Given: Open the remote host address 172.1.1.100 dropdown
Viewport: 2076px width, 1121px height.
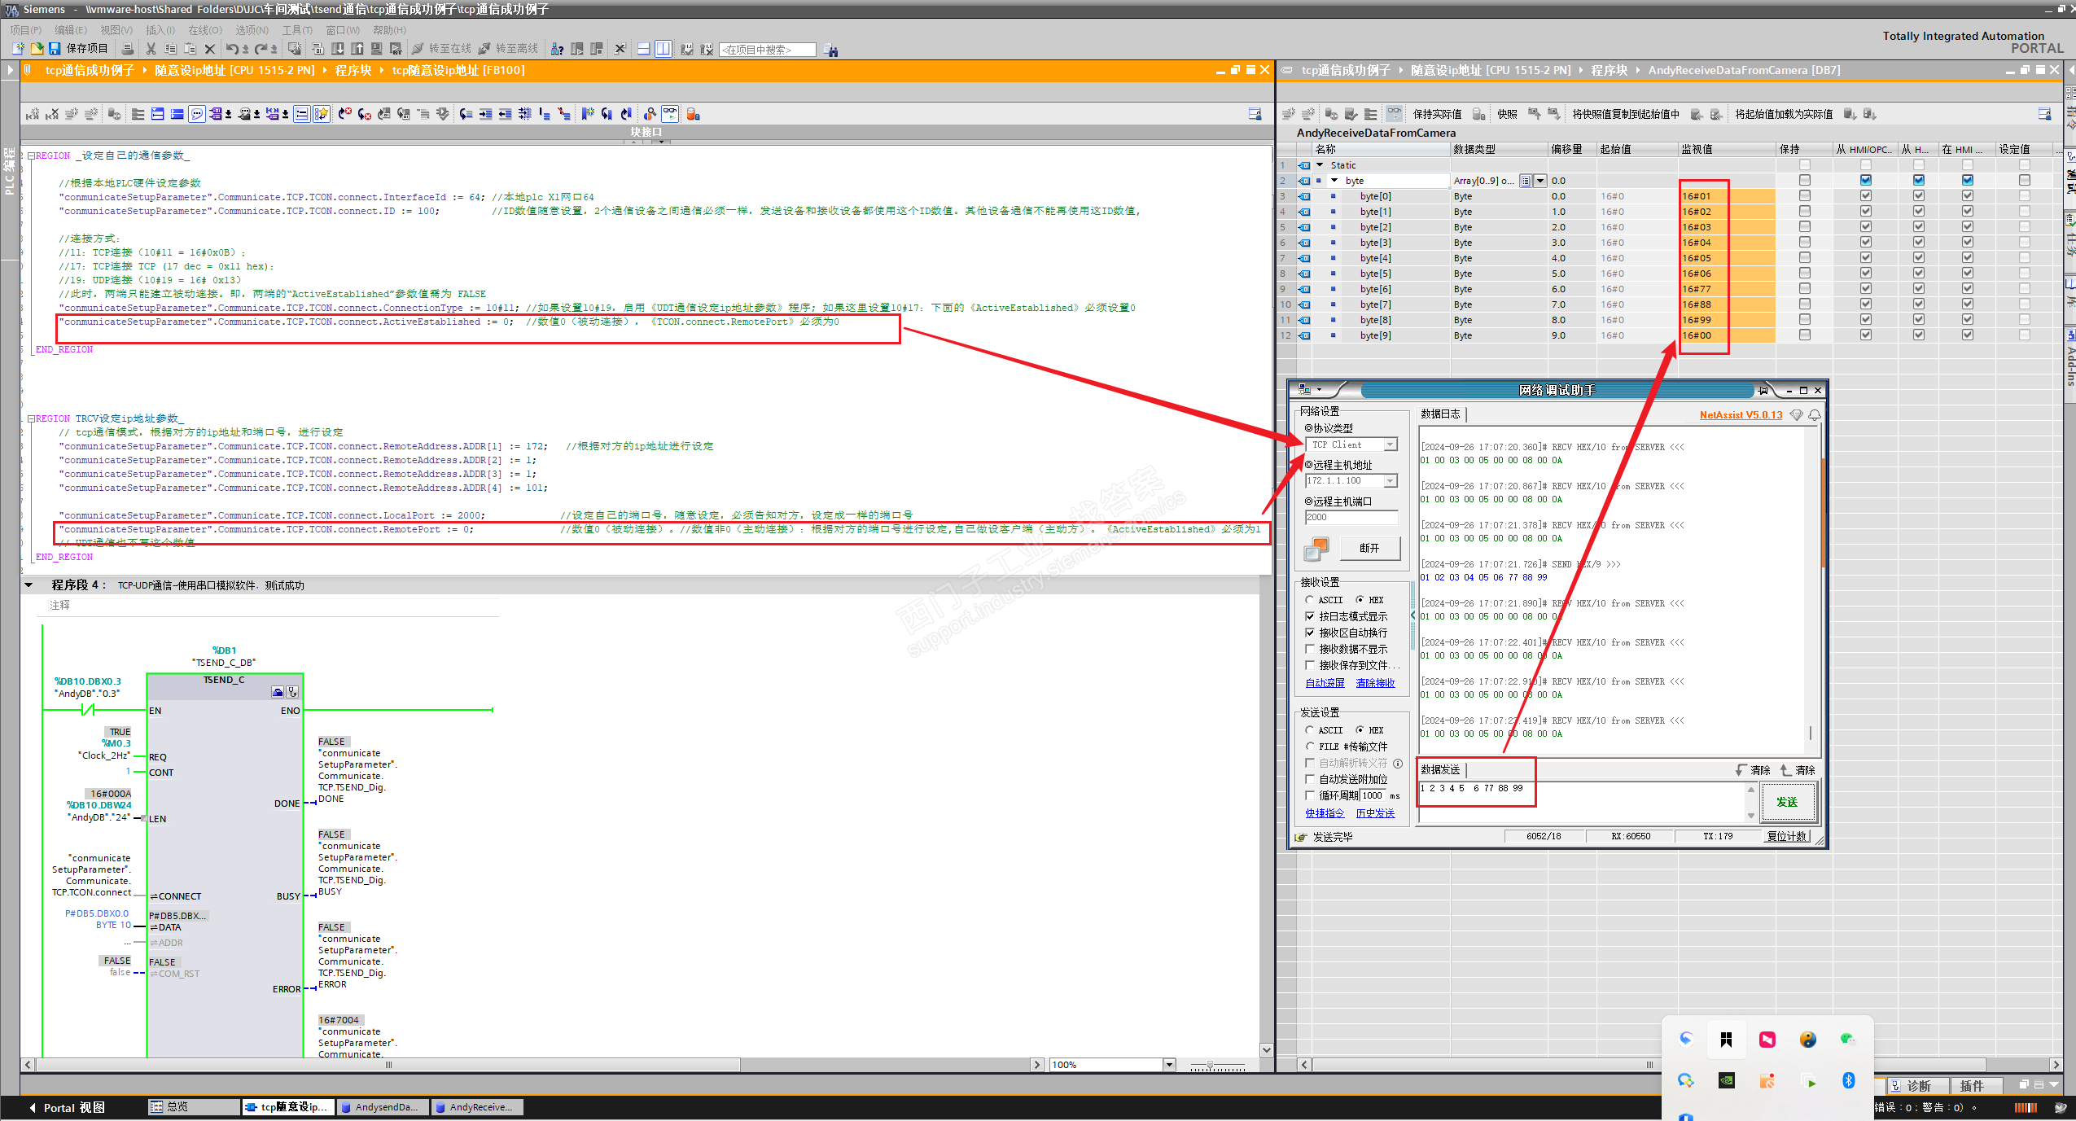Looking at the screenshot, I should pos(1391,481).
